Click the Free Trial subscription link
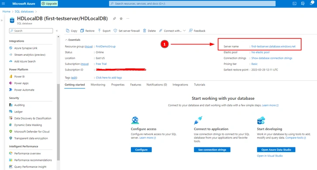The width and height of the screenshot is (317, 170). pyautogui.click(x=101, y=64)
